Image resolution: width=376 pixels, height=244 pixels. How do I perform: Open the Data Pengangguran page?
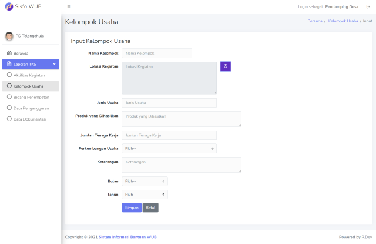[x=31, y=108]
